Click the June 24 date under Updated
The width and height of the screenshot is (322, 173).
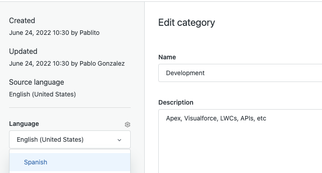[39, 63]
